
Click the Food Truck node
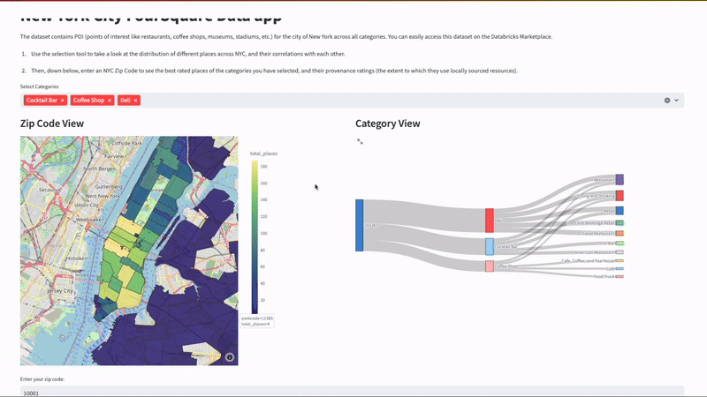pyautogui.click(x=620, y=276)
